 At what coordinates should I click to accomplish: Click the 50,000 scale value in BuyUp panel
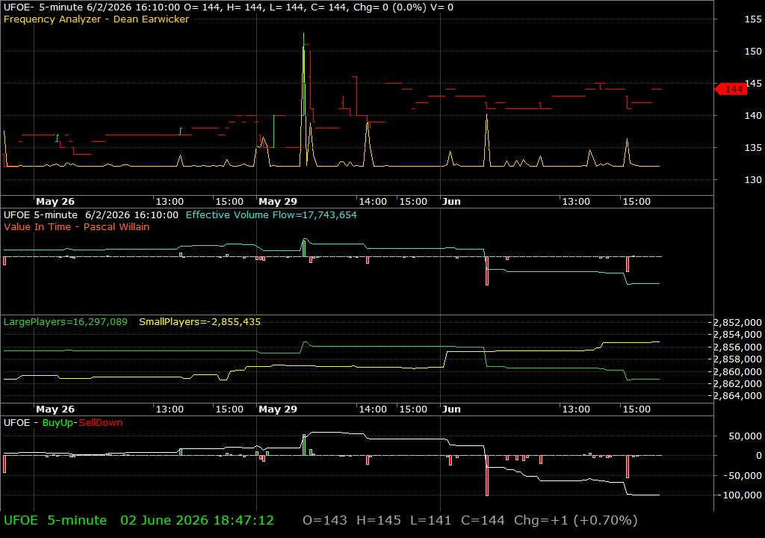pos(745,436)
